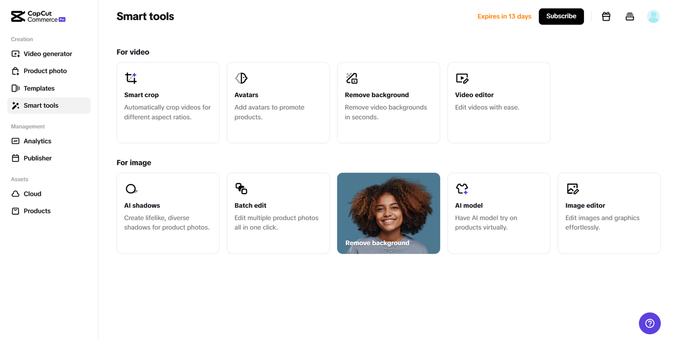The width and height of the screenshot is (679, 339).
Task: Open the video Remove background tool
Action: [388, 102]
